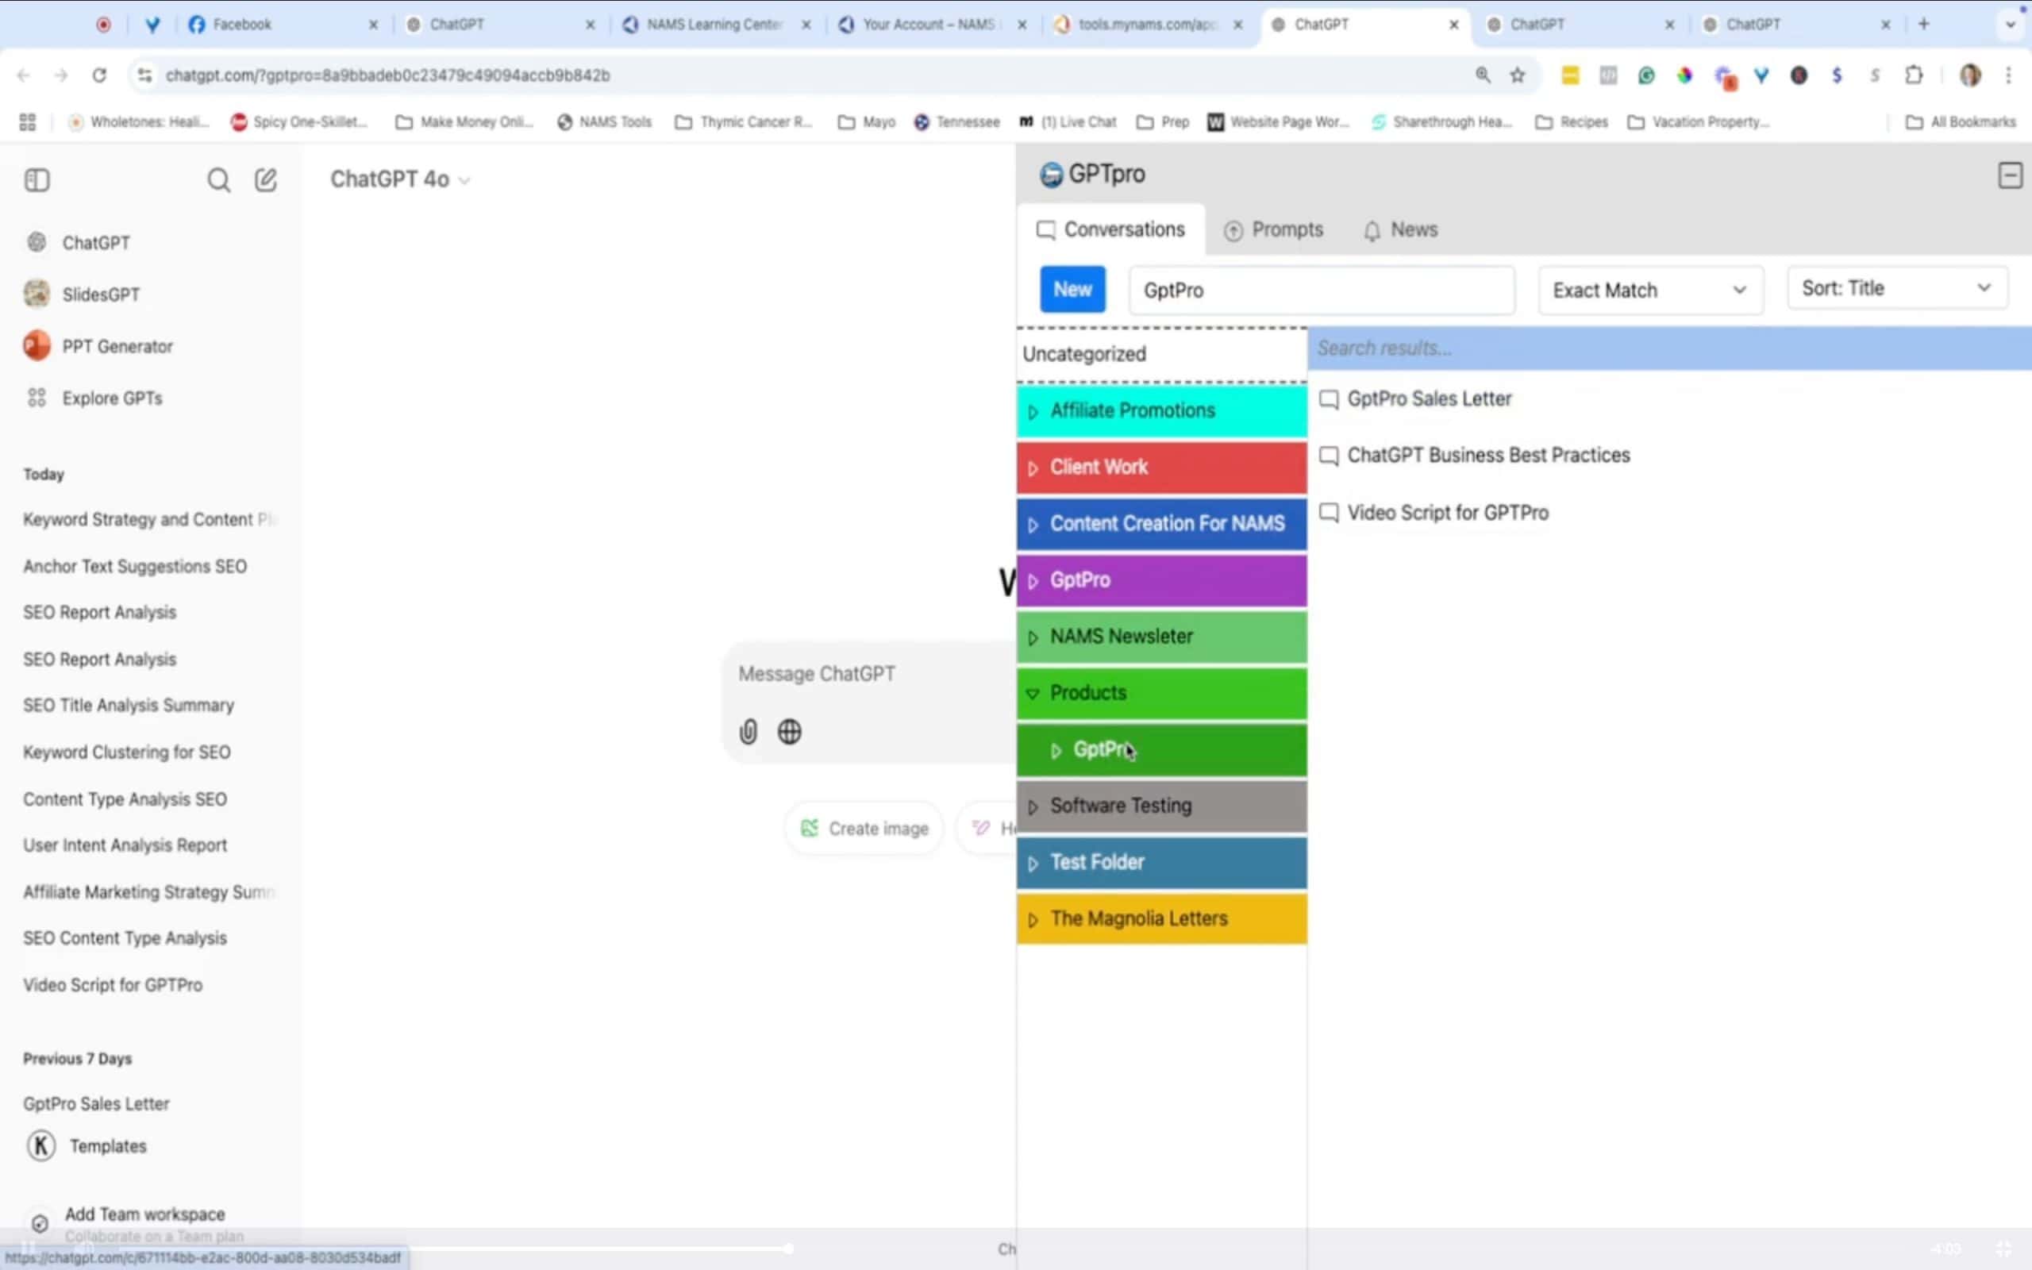Open the Exact Match dropdown
The image size is (2032, 1270).
[x=1649, y=291]
